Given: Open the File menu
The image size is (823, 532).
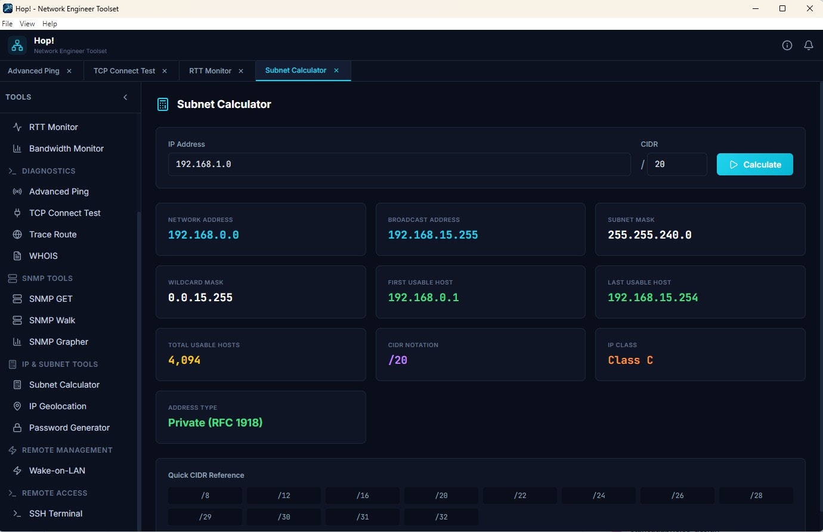Looking at the screenshot, I should [7, 23].
